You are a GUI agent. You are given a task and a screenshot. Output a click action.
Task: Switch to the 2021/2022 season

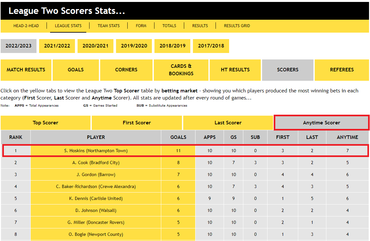(x=57, y=46)
